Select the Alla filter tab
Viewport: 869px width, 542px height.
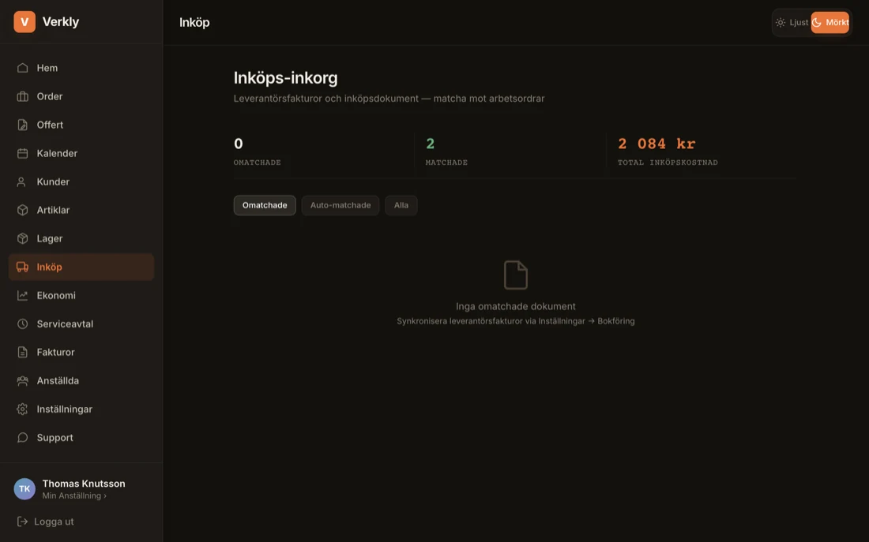pyautogui.click(x=401, y=205)
